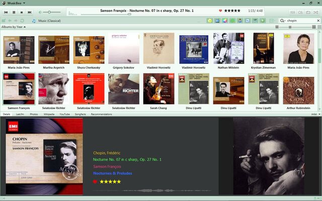The image size is (322, 201).
Task: Adjust the volume slider
Action: (52, 12)
